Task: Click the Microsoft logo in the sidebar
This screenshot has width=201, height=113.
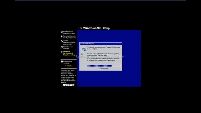Action: [x=68, y=85]
